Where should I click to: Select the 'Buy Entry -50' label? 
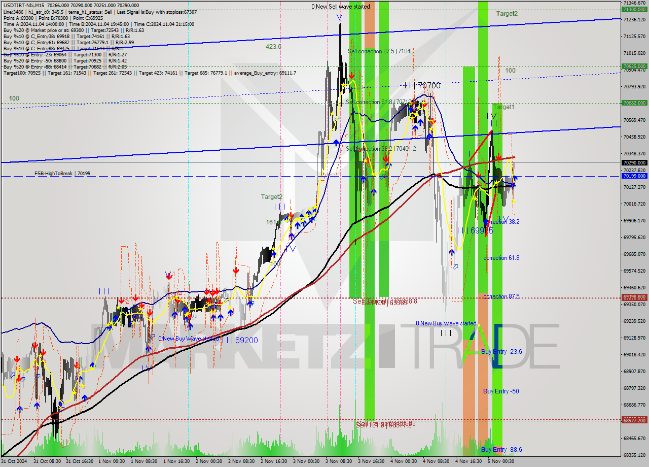[501, 391]
